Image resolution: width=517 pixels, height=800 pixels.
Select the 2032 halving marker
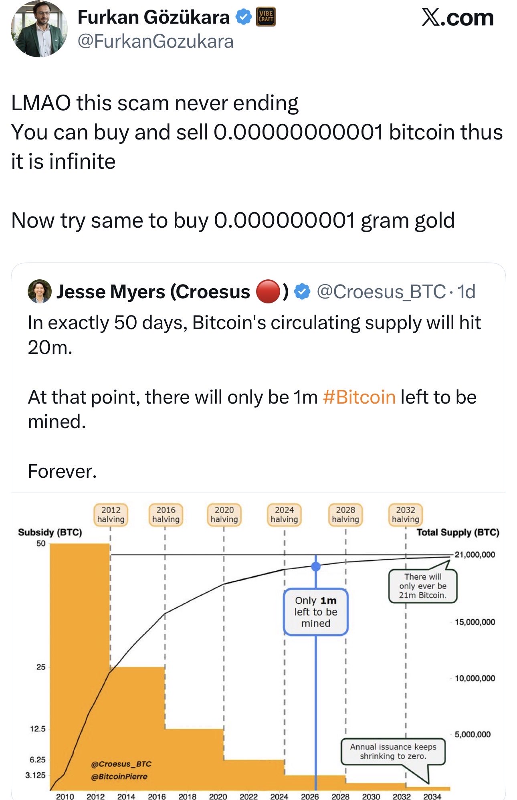[x=406, y=515]
